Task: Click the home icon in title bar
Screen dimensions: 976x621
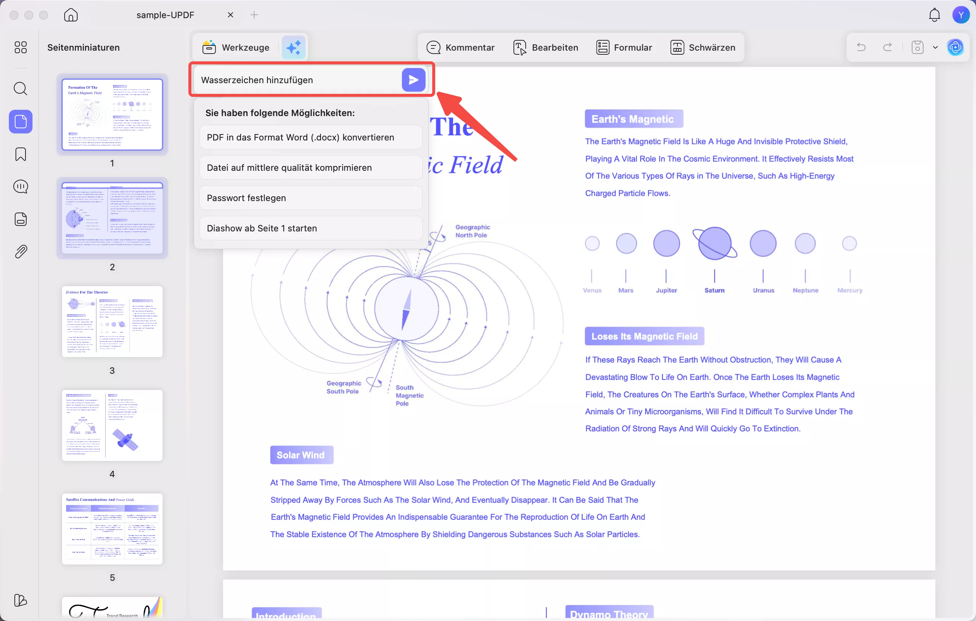Action: click(x=71, y=15)
